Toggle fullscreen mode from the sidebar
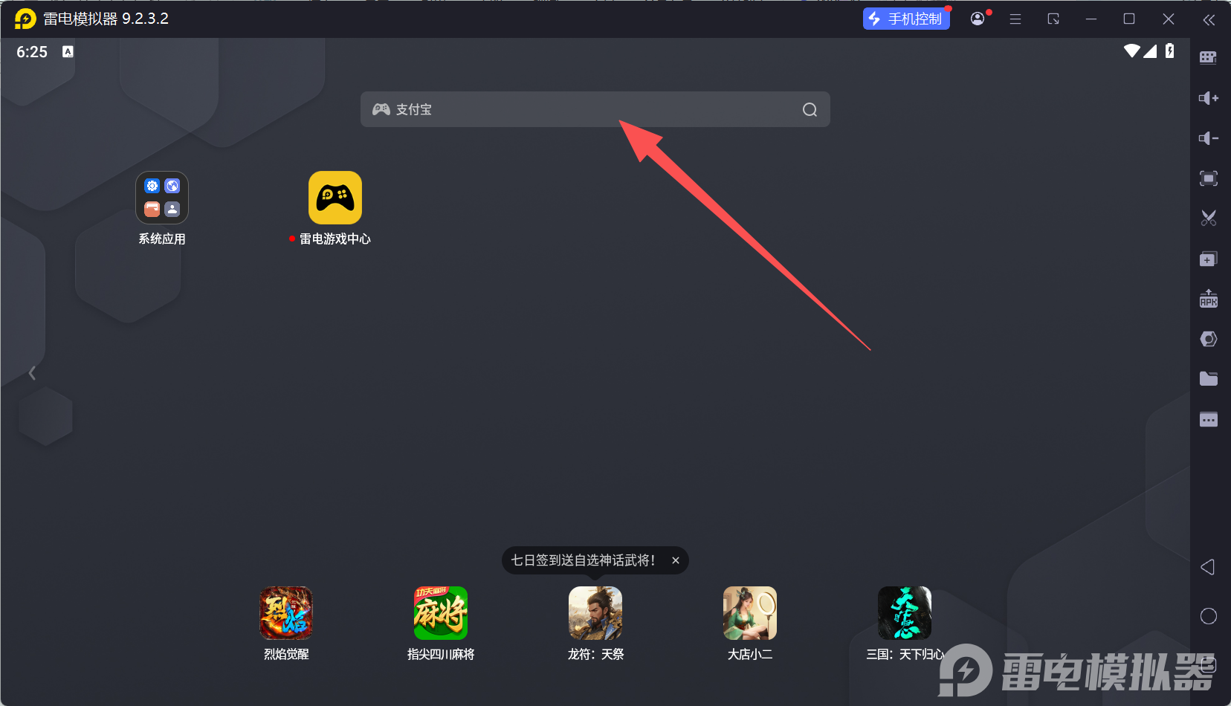The width and height of the screenshot is (1231, 706). [1208, 178]
